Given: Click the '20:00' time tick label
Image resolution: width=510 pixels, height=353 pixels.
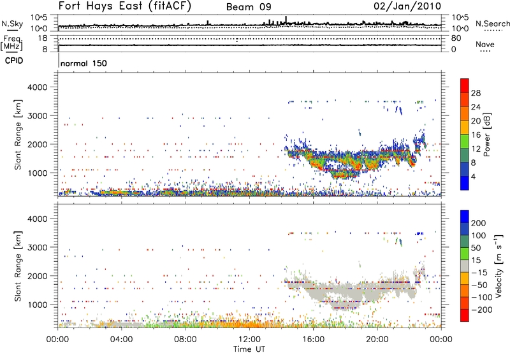Looking at the screenshot, I should (x=377, y=340).
